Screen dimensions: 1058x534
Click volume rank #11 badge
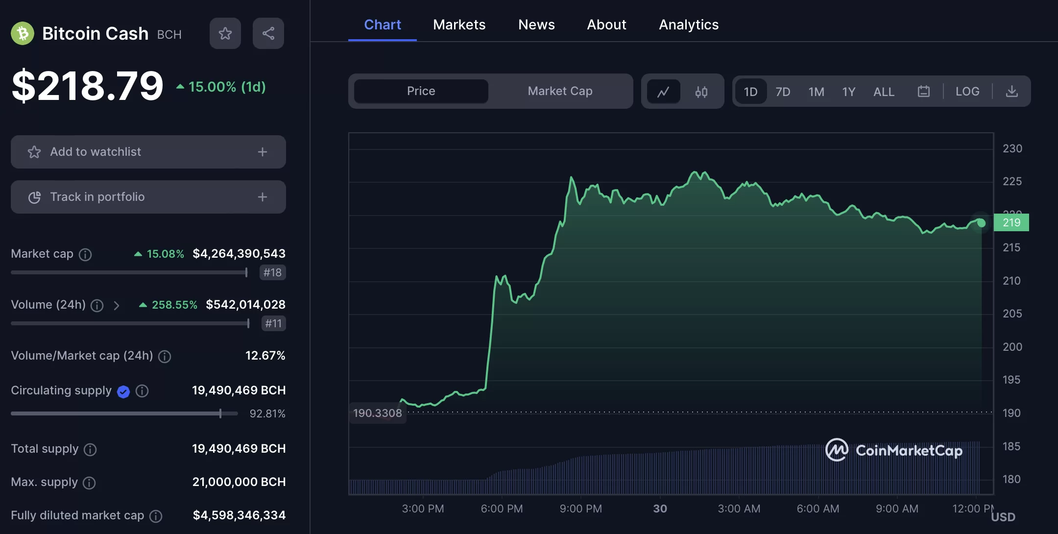pyautogui.click(x=273, y=323)
